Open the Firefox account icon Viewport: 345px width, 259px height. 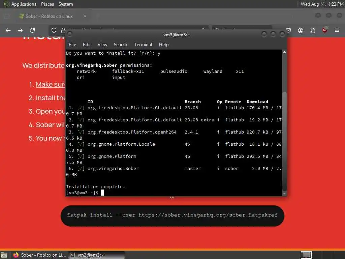[x=301, y=30]
